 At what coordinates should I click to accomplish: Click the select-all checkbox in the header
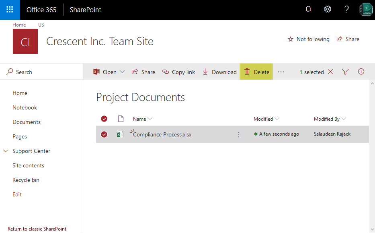tap(104, 119)
